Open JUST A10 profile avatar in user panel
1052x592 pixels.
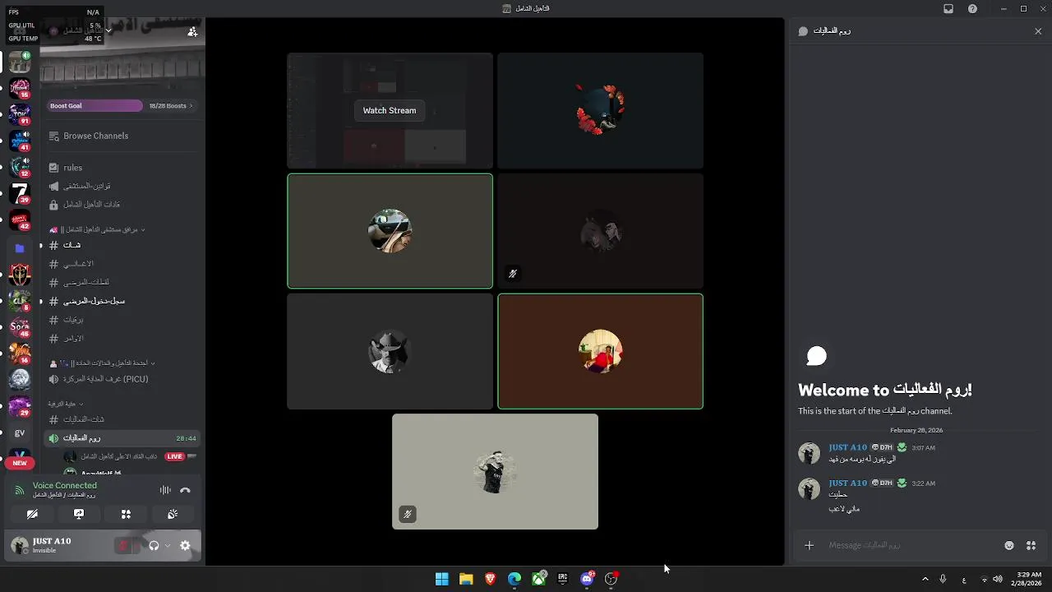[x=19, y=545]
